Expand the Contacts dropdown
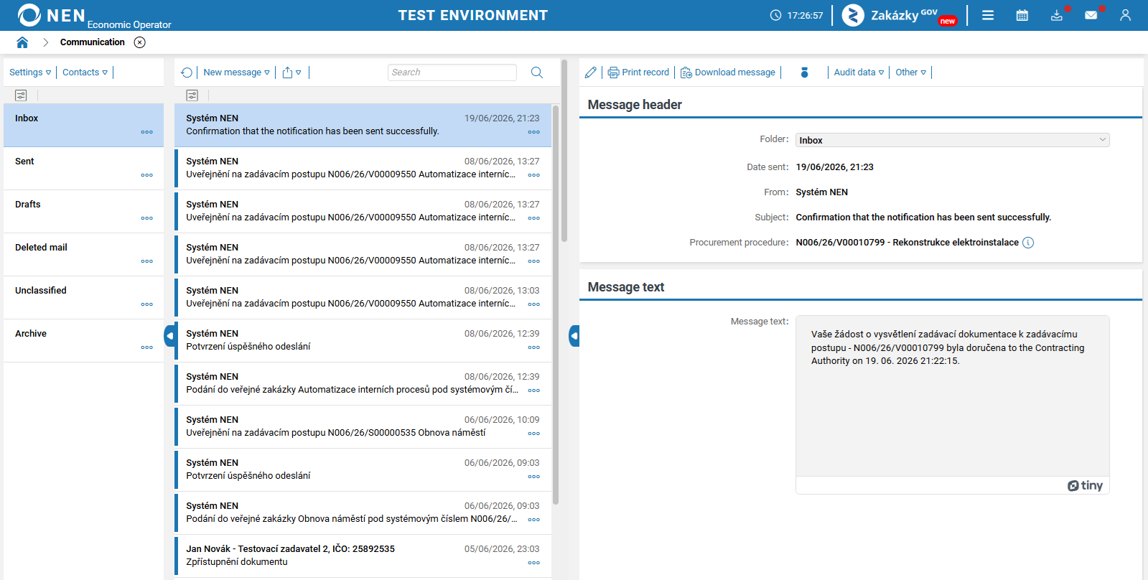The height and width of the screenshot is (580, 1148). tap(85, 72)
